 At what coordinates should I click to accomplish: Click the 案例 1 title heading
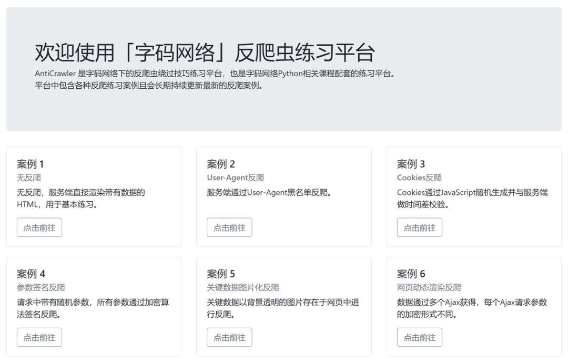click(30, 163)
